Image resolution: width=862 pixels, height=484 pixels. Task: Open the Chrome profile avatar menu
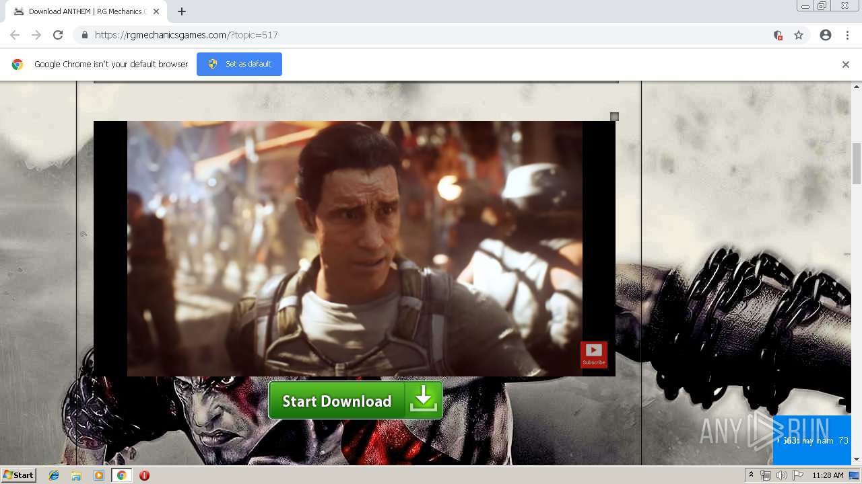(826, 35)
